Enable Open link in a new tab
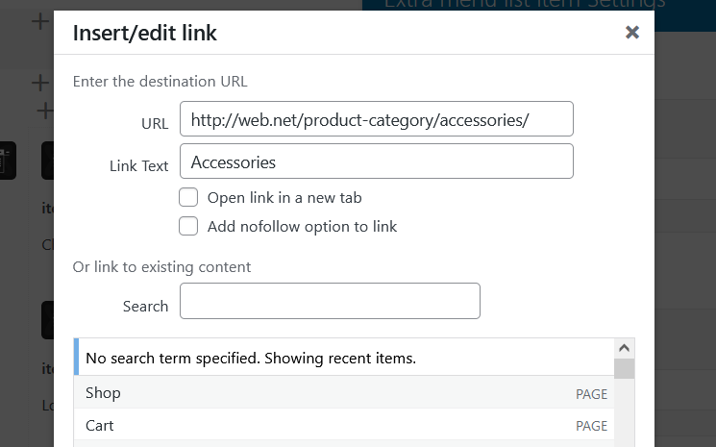716x447 pixels. tap(188, 198)
